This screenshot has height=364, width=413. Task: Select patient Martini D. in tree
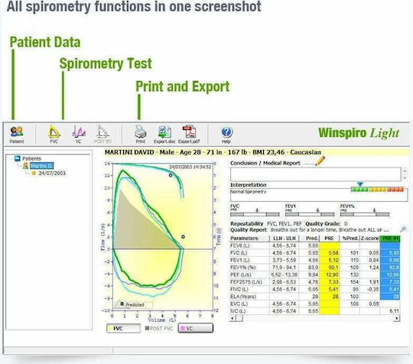[x=41, y=166]
